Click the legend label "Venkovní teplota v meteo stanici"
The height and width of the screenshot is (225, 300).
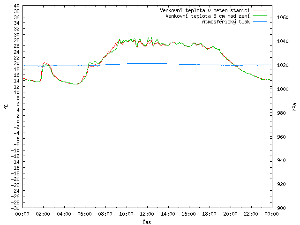(205, 10)
